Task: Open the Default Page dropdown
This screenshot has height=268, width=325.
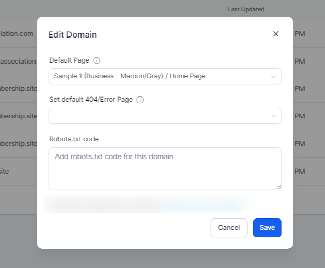Action: point(165,76)
